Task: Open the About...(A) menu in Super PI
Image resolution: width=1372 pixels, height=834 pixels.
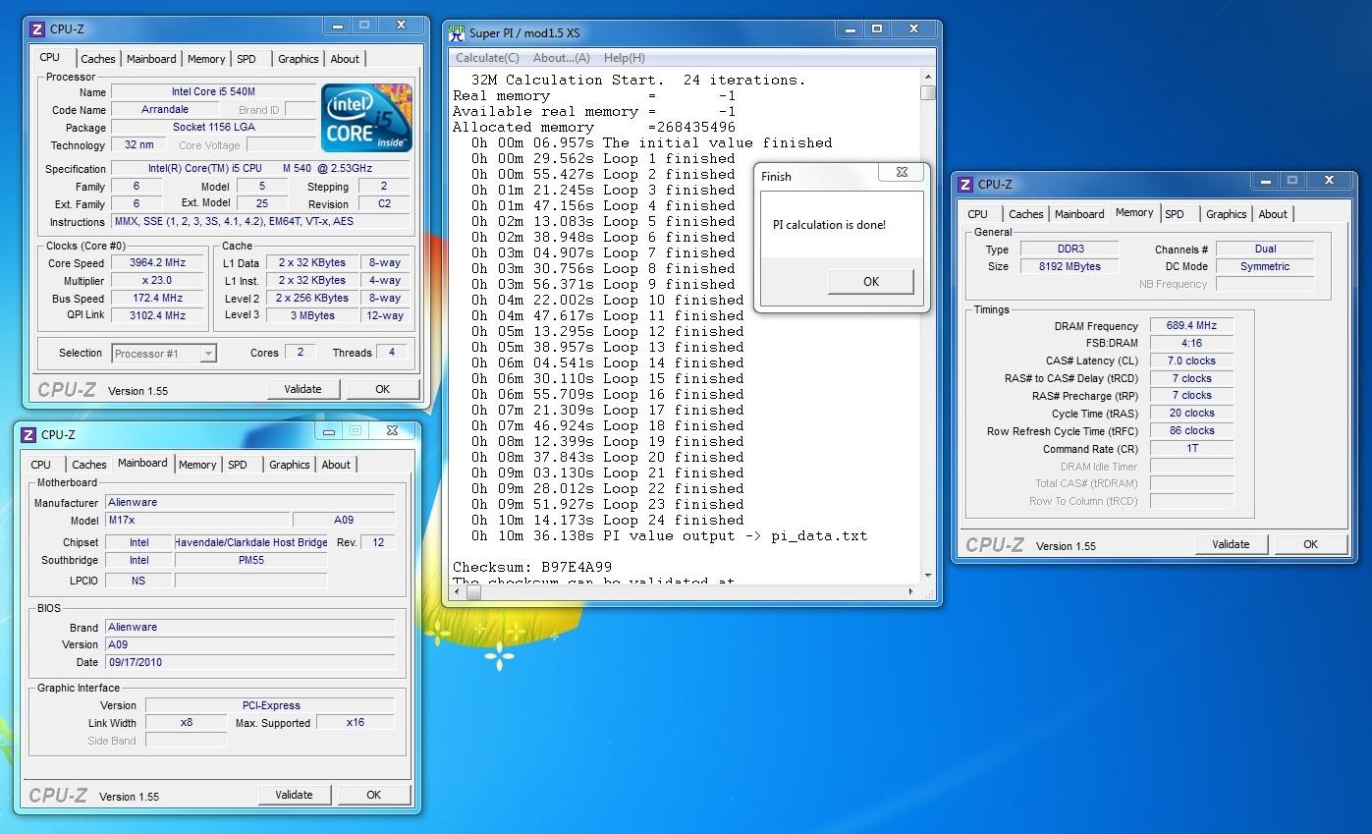Action: (561, 58)
